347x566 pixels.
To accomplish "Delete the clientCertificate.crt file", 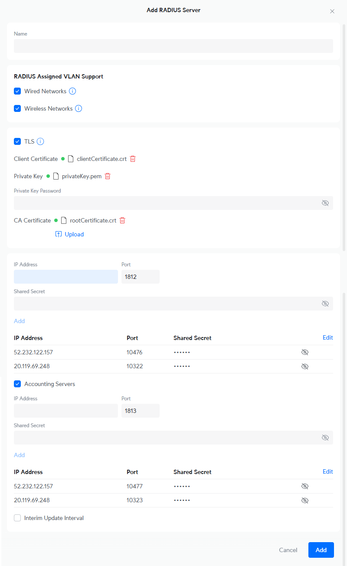I will (133, 159).
